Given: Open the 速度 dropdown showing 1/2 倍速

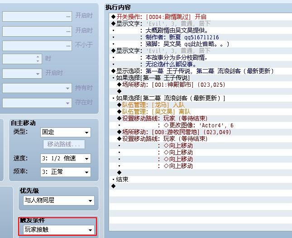Looking at the screenshot, I should 66,159.
